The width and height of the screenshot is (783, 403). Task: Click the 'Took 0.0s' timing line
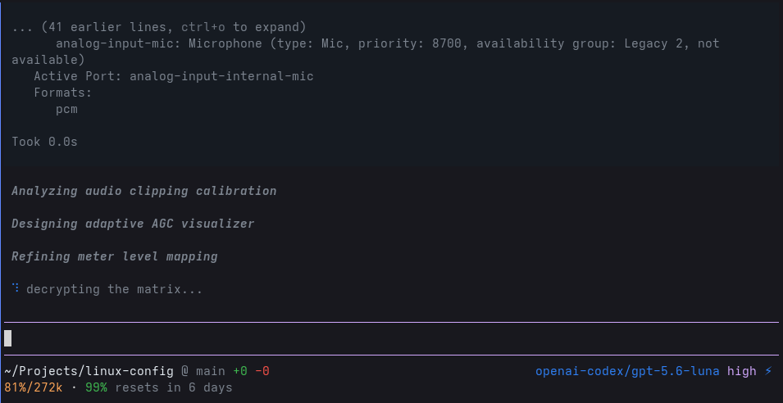point(44,142)
